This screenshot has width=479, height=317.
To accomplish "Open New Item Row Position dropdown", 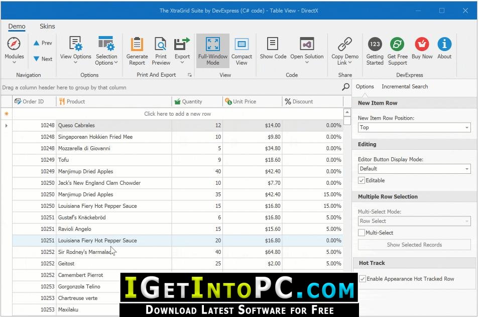I will [414, 127].
